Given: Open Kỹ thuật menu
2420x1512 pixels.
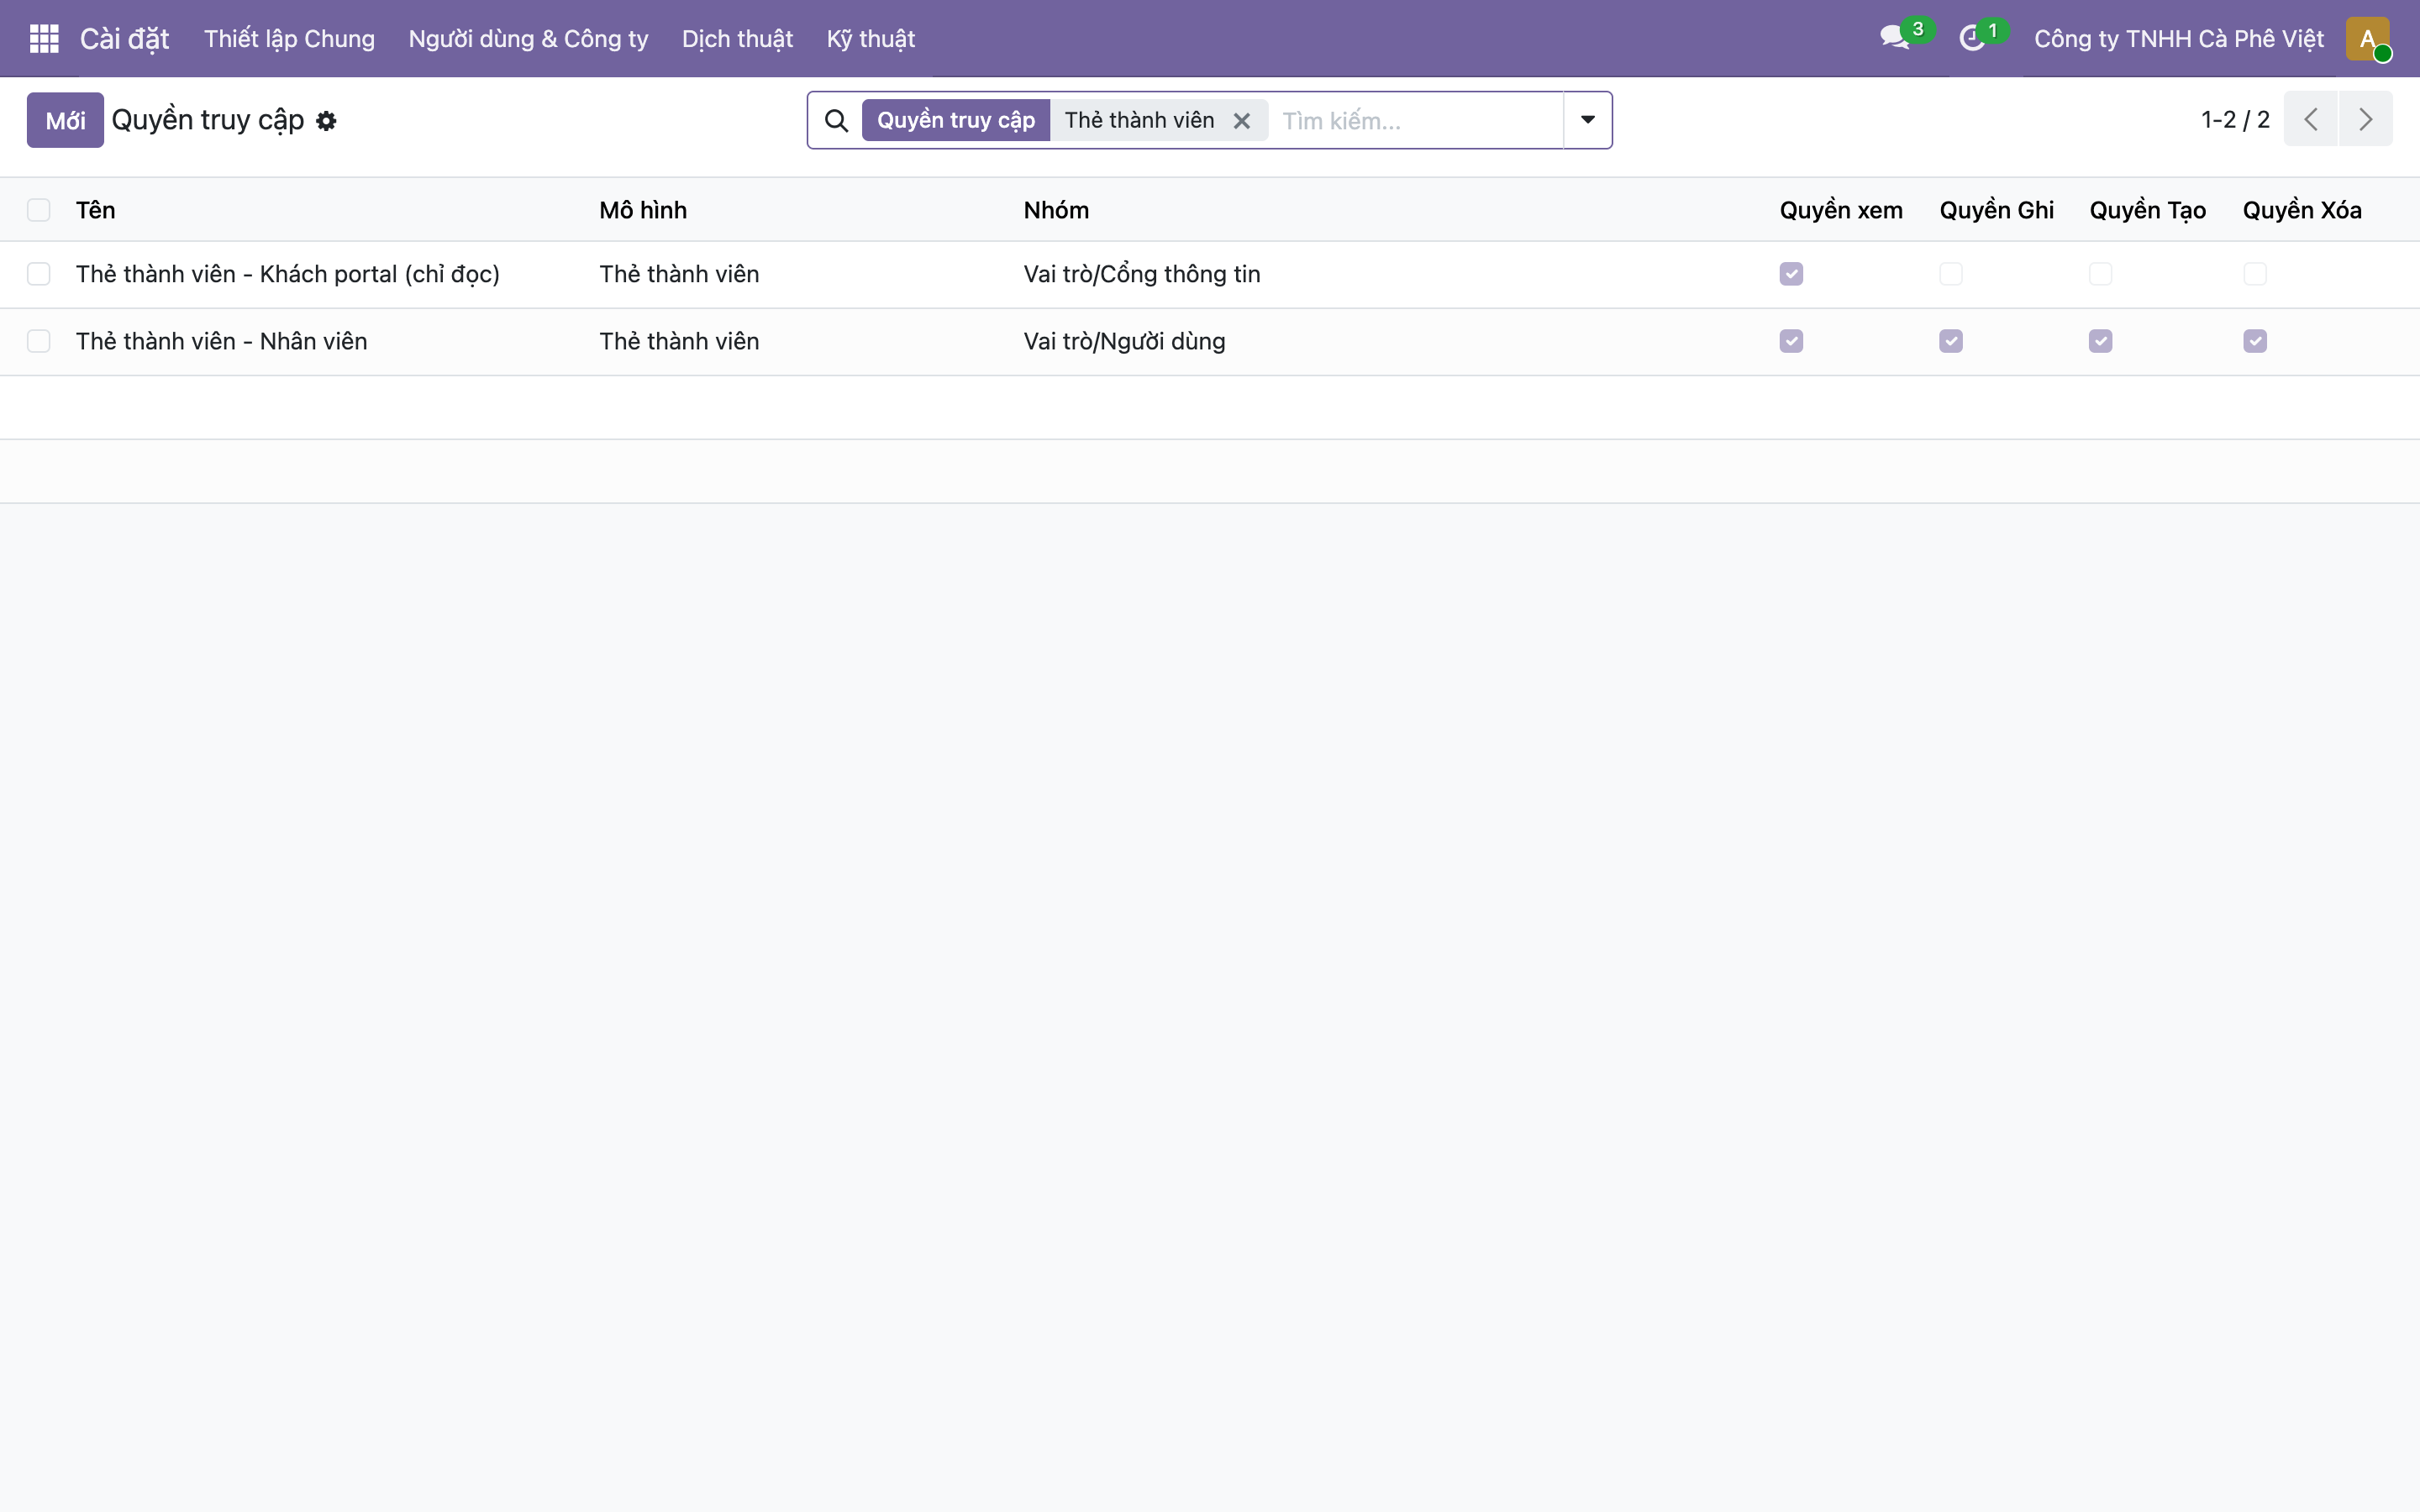Looking at the screenshot, I should [x=870, y=39].
